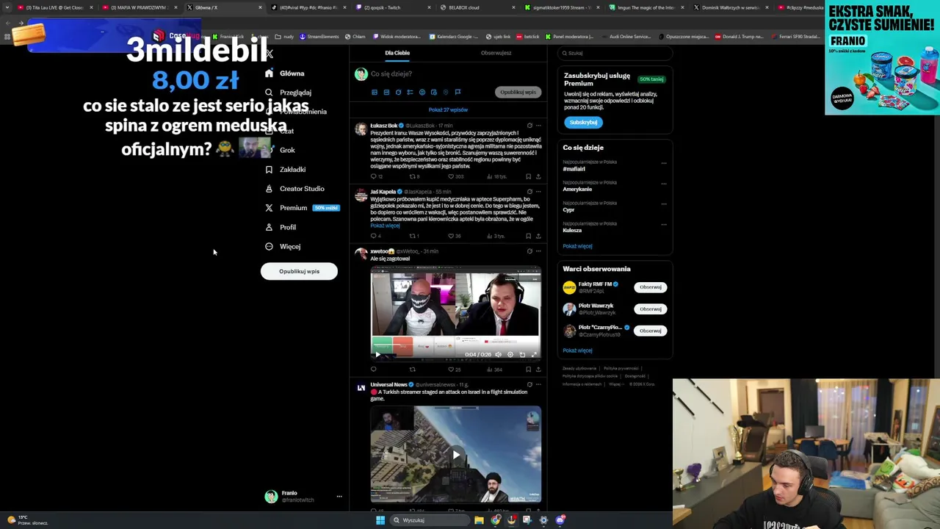940x529 pixels.
Task: Switch to Tita Lau LIVE browser tab
Action: [55, 7]
